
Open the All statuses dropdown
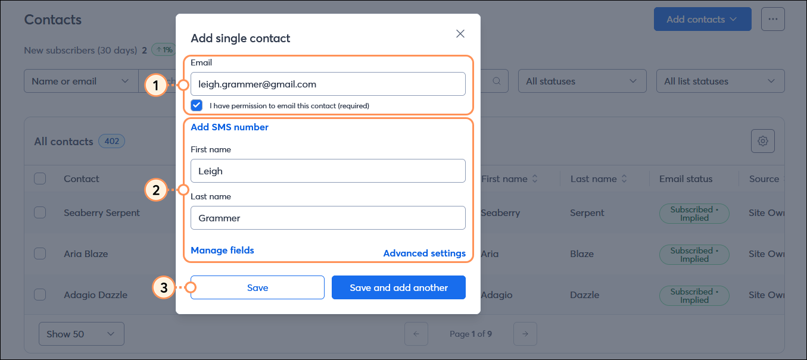(x=582, y=81)
